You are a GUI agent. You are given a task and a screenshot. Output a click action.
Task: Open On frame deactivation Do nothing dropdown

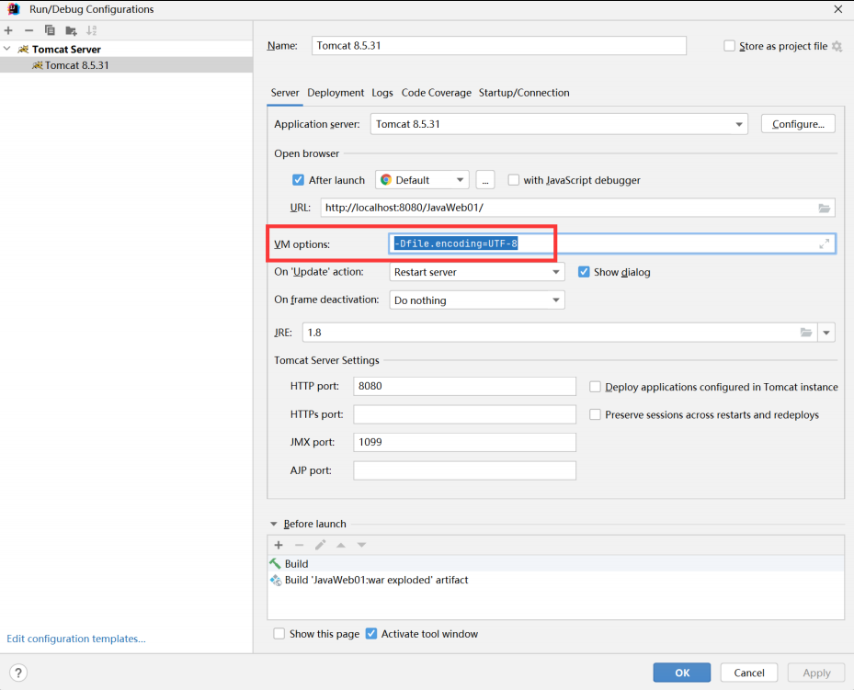[477, 300]
